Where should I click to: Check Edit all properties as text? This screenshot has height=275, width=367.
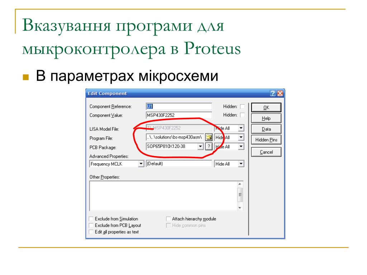point(91,232)
